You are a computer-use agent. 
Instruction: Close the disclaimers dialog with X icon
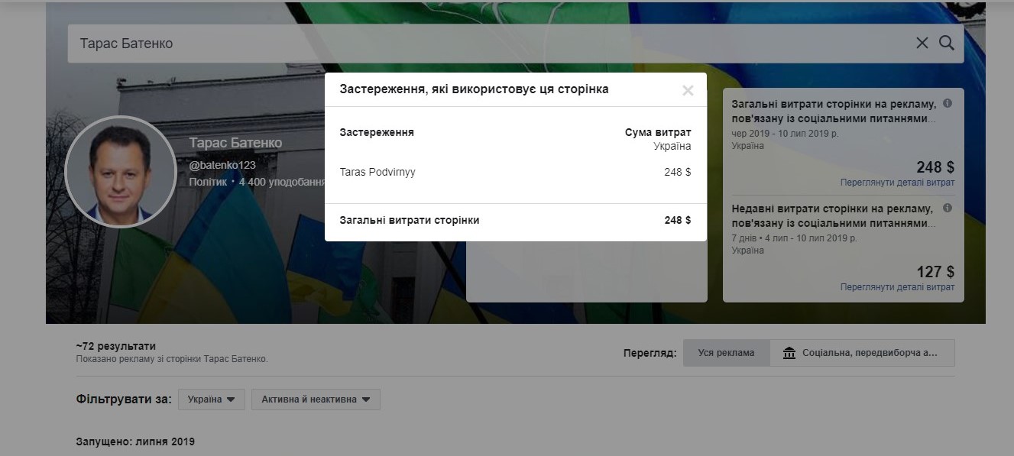click(x=688, y=91)
